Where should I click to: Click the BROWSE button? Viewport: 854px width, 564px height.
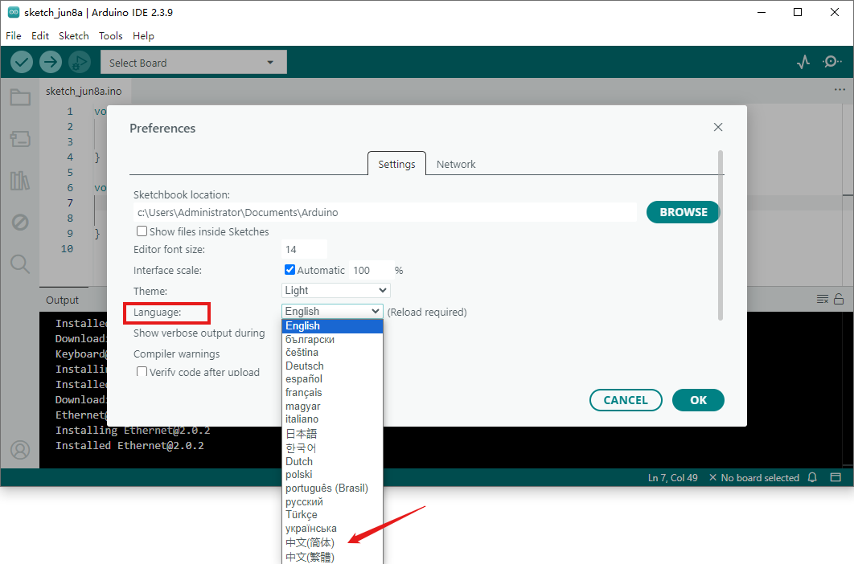683,212
